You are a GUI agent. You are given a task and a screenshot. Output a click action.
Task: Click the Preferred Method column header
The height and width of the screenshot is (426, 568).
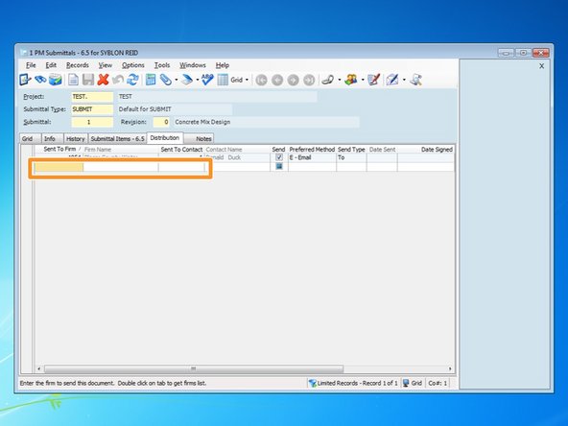[312, 150]
